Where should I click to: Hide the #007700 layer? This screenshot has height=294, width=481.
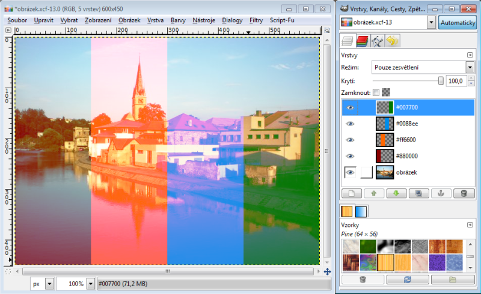coord(350,107)
